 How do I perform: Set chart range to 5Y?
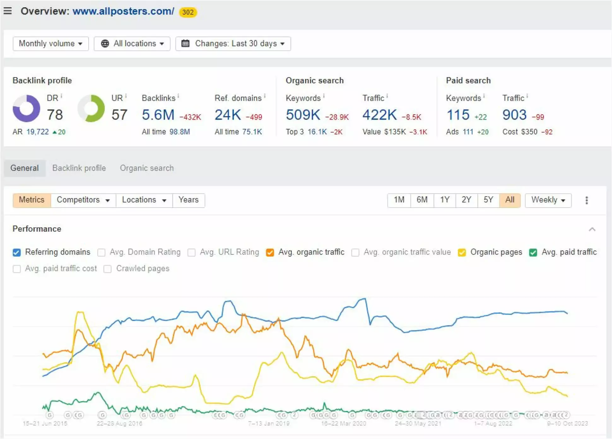click(x=488, y=200)
